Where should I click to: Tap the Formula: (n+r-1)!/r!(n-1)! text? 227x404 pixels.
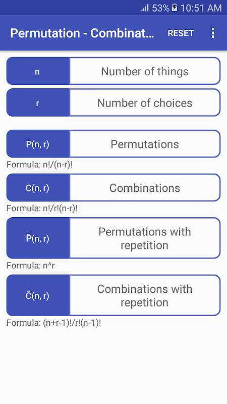[54, 323]
